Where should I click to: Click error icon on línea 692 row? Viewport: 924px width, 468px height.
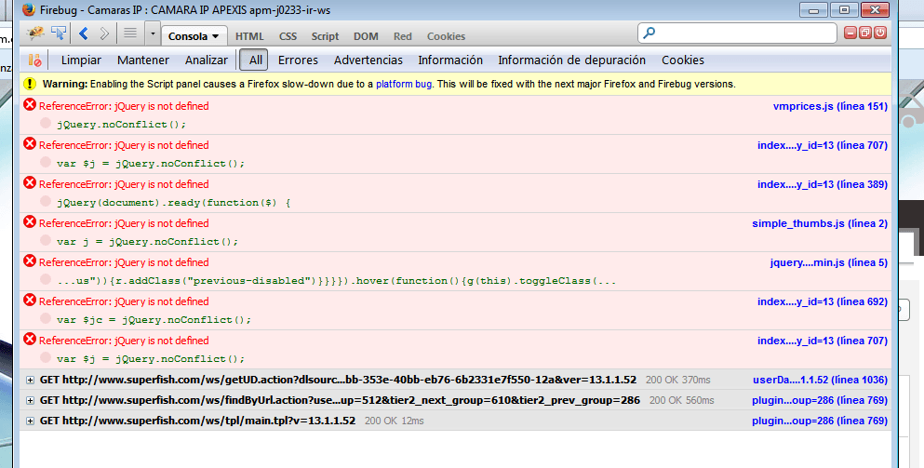(30, 300)
